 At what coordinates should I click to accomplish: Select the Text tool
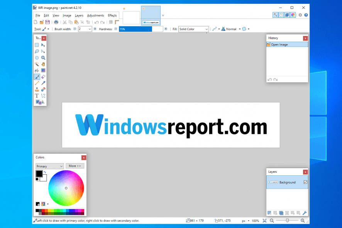[37, 96]
